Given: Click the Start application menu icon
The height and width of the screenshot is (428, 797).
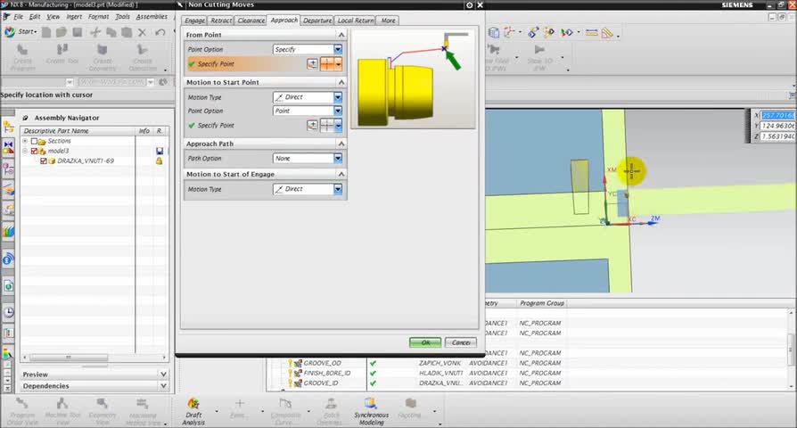Looking at the screenshot, I should click(10, 32).
